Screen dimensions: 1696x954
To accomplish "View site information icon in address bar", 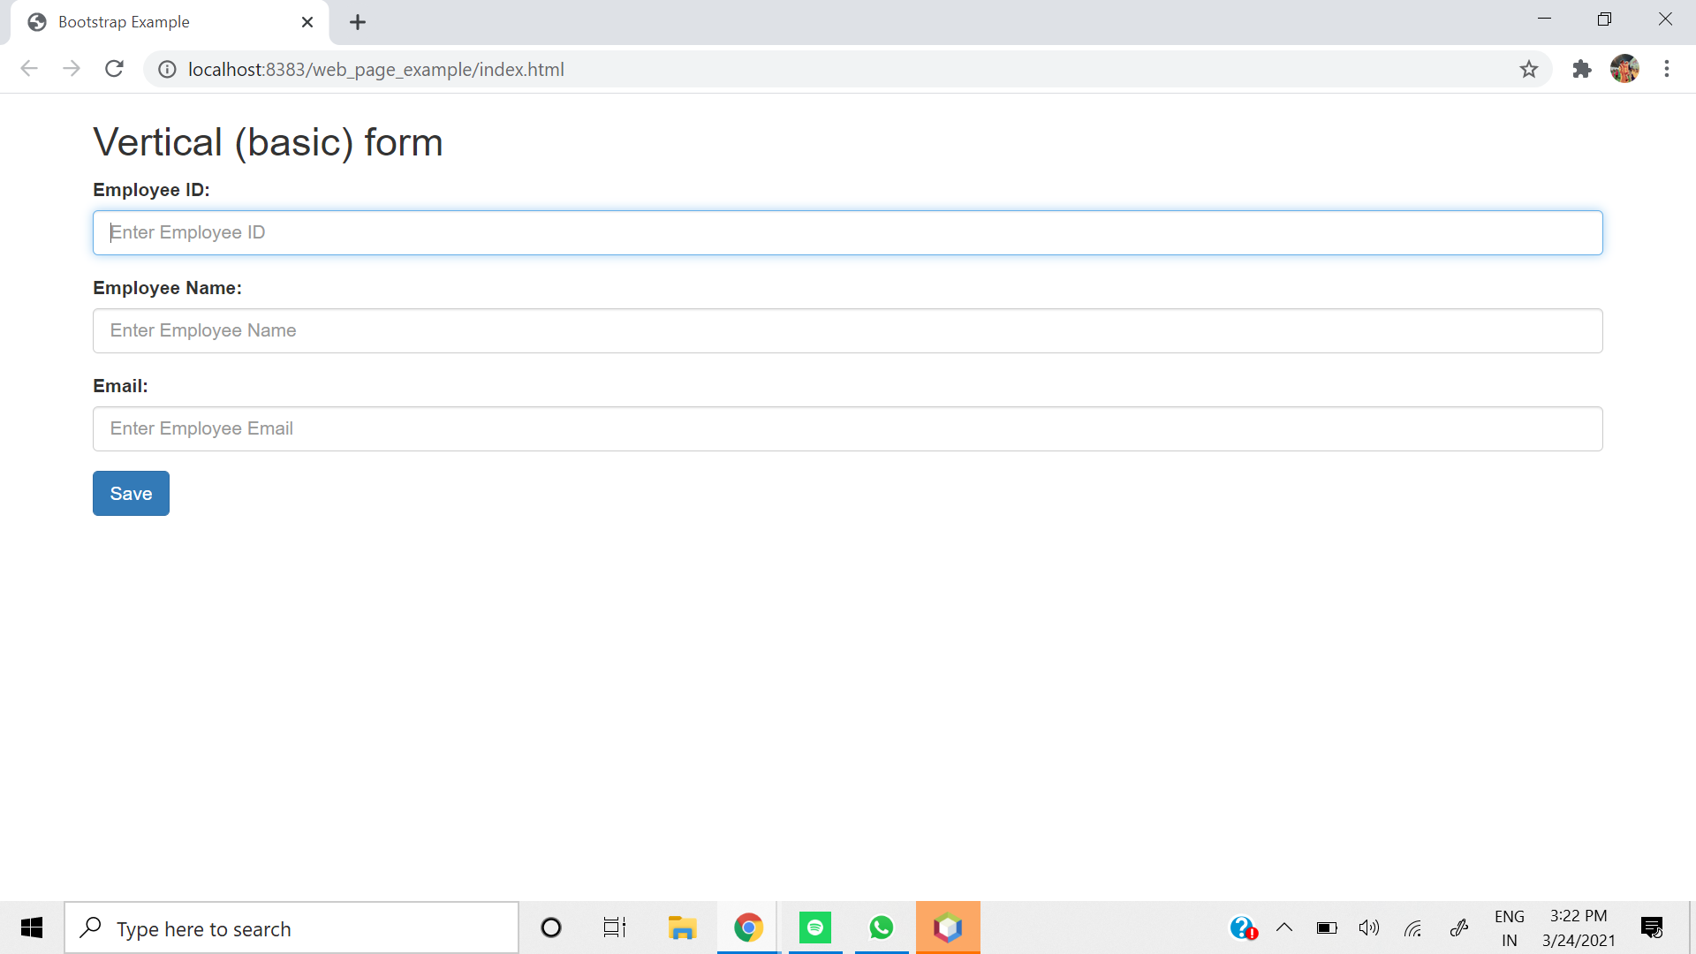I will coord(167,69).
